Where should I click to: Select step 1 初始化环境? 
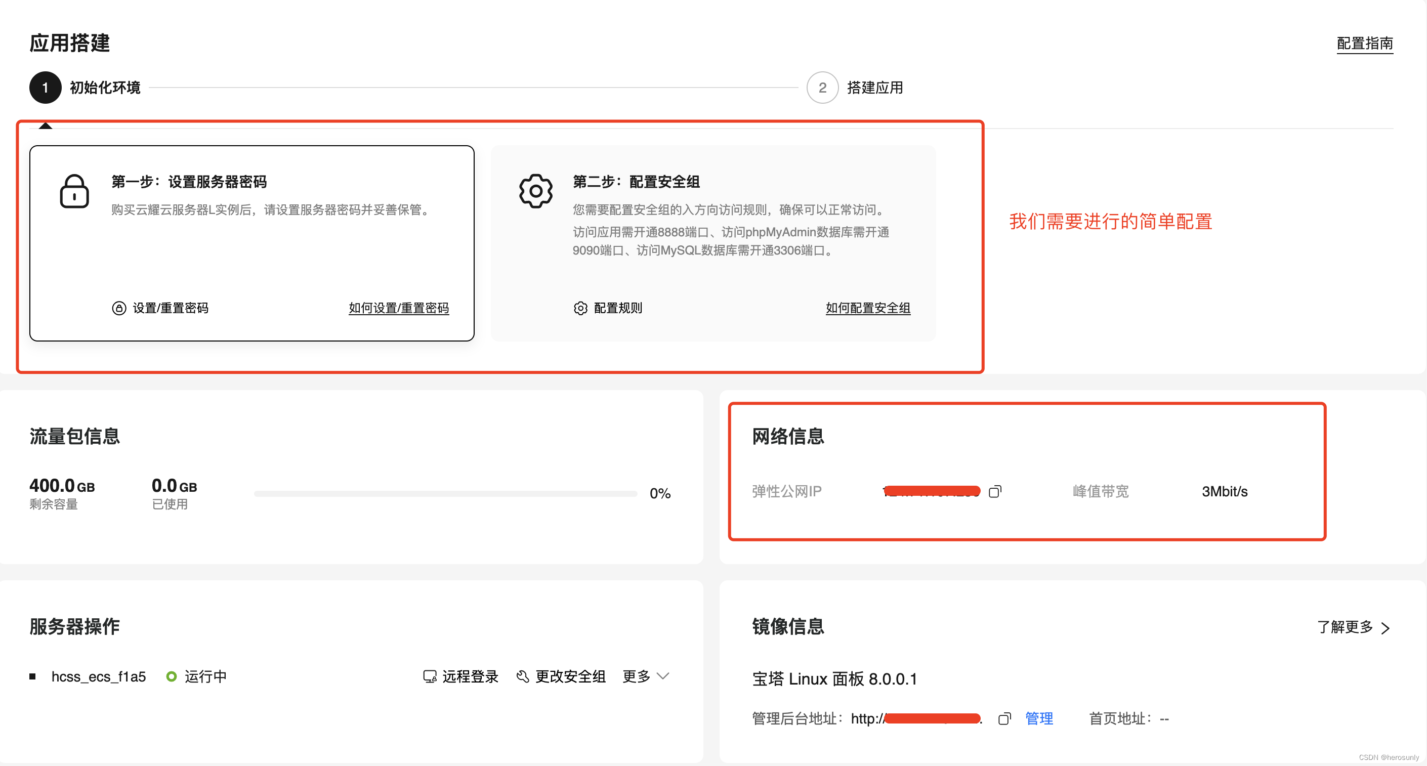pos(85,88)
